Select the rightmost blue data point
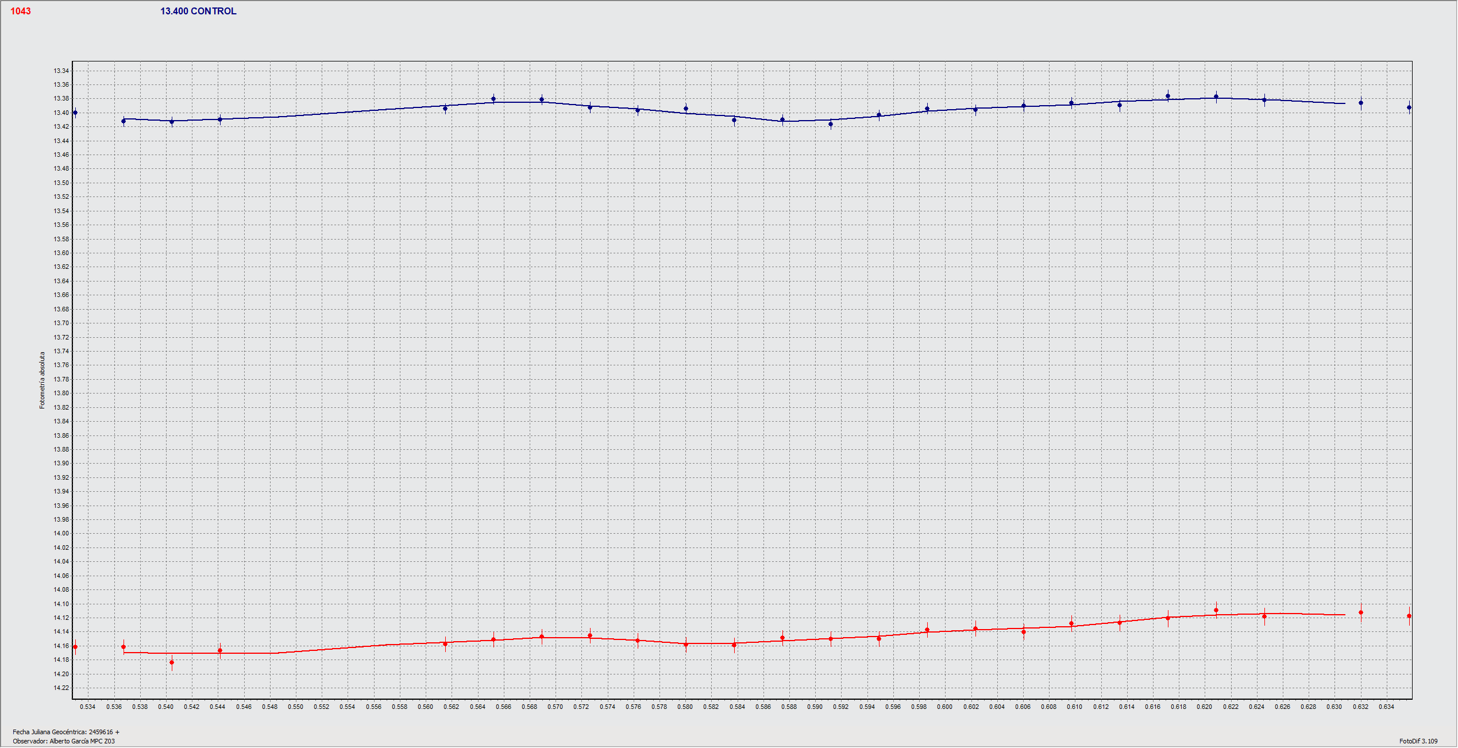 point(1409,107)
